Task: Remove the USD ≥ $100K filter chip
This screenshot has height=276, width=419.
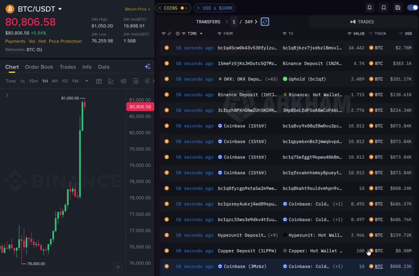Action: coord(198,8)
